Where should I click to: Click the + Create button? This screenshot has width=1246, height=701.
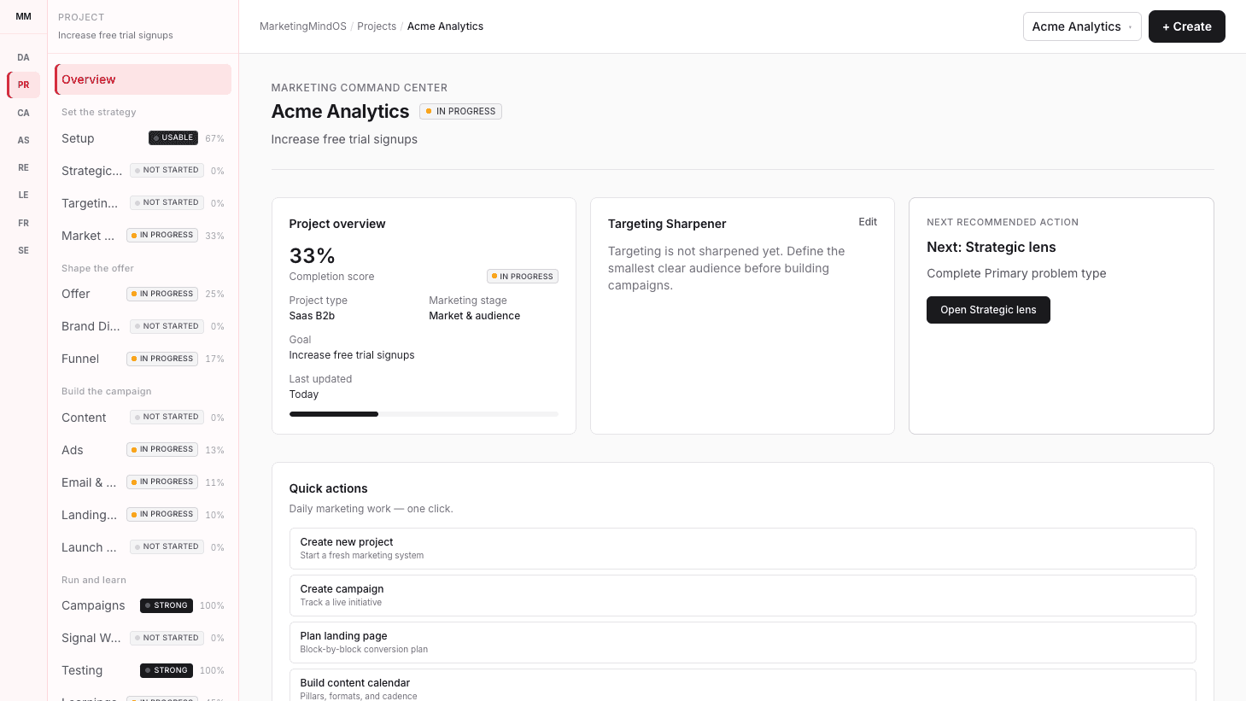(1187, 26)
